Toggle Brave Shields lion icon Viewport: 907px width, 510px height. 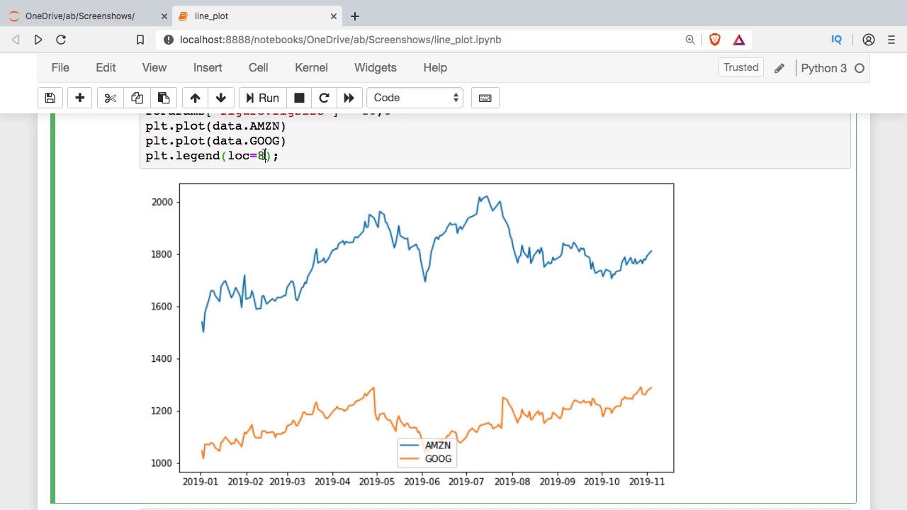pyautogui.click(x=714, y=40)
